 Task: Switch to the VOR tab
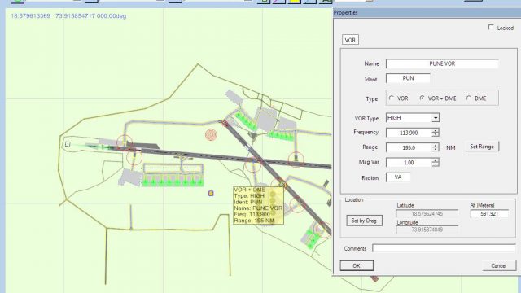coord(350,40)
